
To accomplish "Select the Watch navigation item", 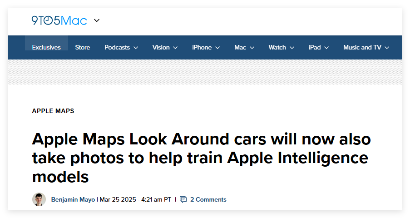I will point(277,47).
